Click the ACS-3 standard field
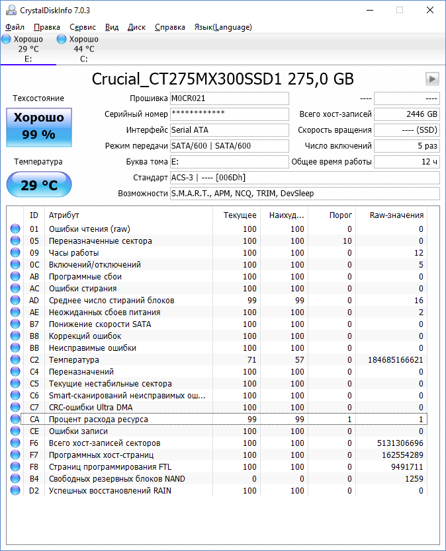446x551 pixels. (305, 178)
